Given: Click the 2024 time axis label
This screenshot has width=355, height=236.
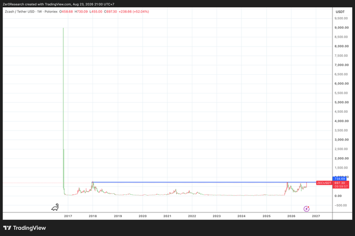Looking at the screenshot, I should click(242, 216).
